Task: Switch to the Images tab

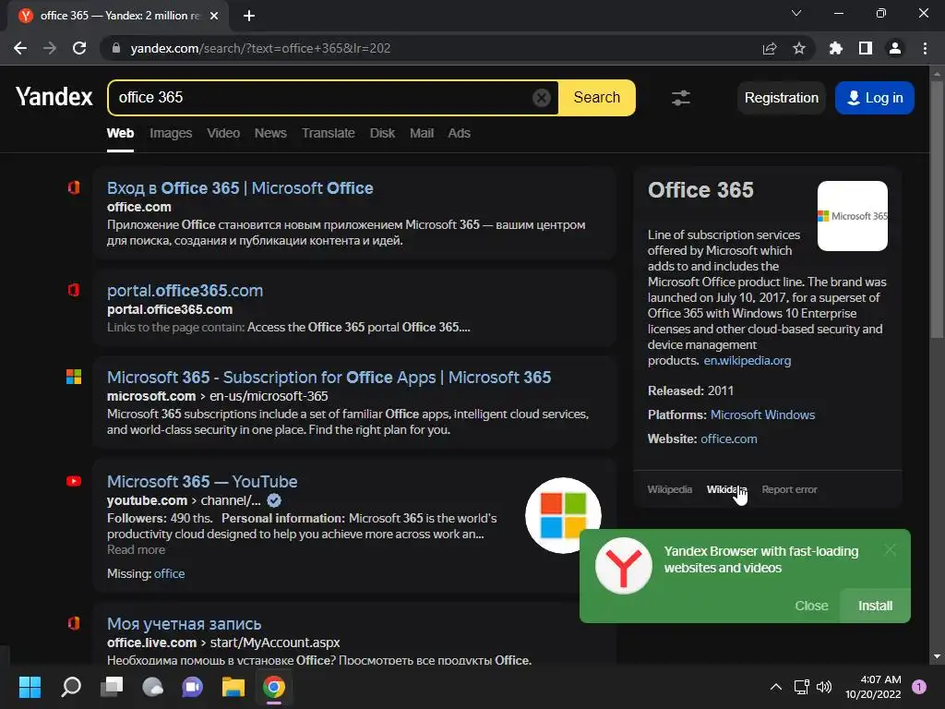Action: (x=171, y=133)
